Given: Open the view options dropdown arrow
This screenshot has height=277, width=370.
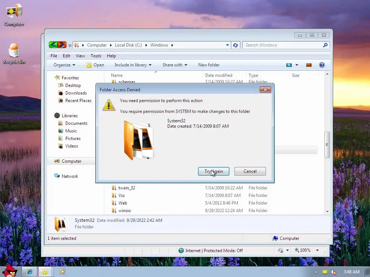Looking at the screenshot, I should pos(297,65).
